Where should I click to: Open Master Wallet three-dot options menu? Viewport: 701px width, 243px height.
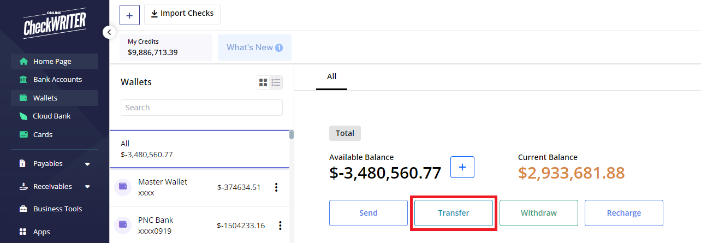click(x=276, y=187)
